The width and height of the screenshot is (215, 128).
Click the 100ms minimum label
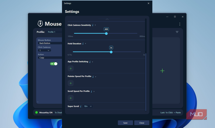[x=70, y=36]
